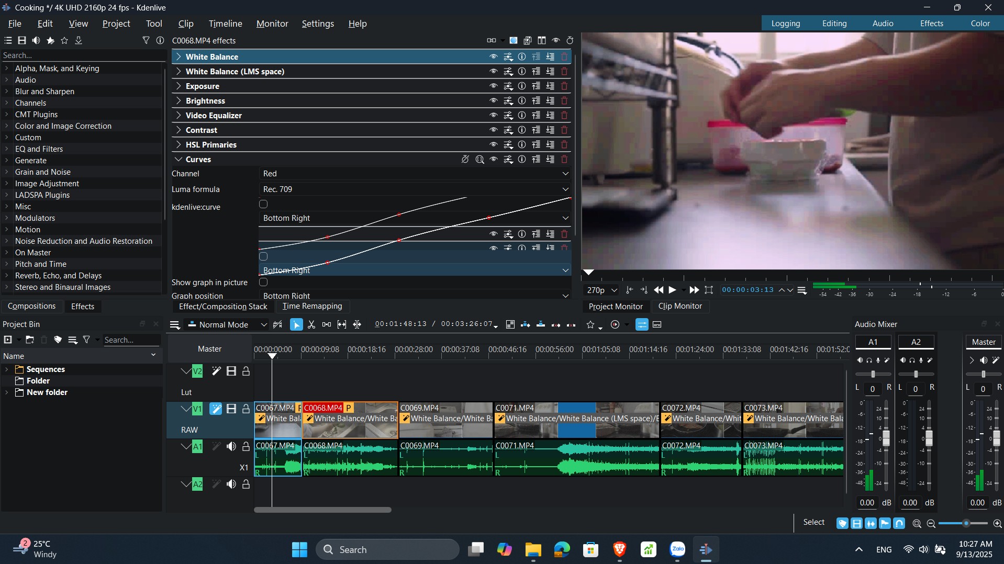Adjust the timeline zoom slider

966,524
